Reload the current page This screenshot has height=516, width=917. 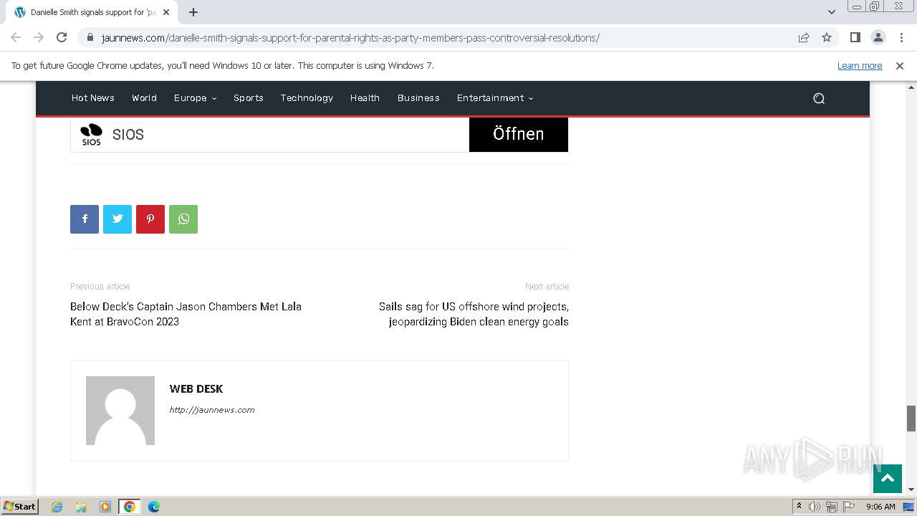coord(62,37)
